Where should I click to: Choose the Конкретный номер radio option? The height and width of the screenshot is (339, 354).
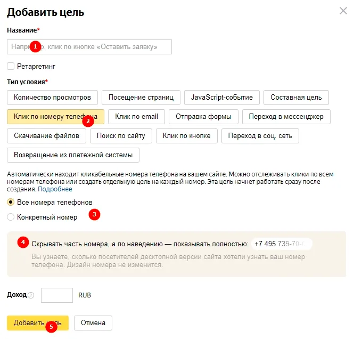click(x=11, y=217)
